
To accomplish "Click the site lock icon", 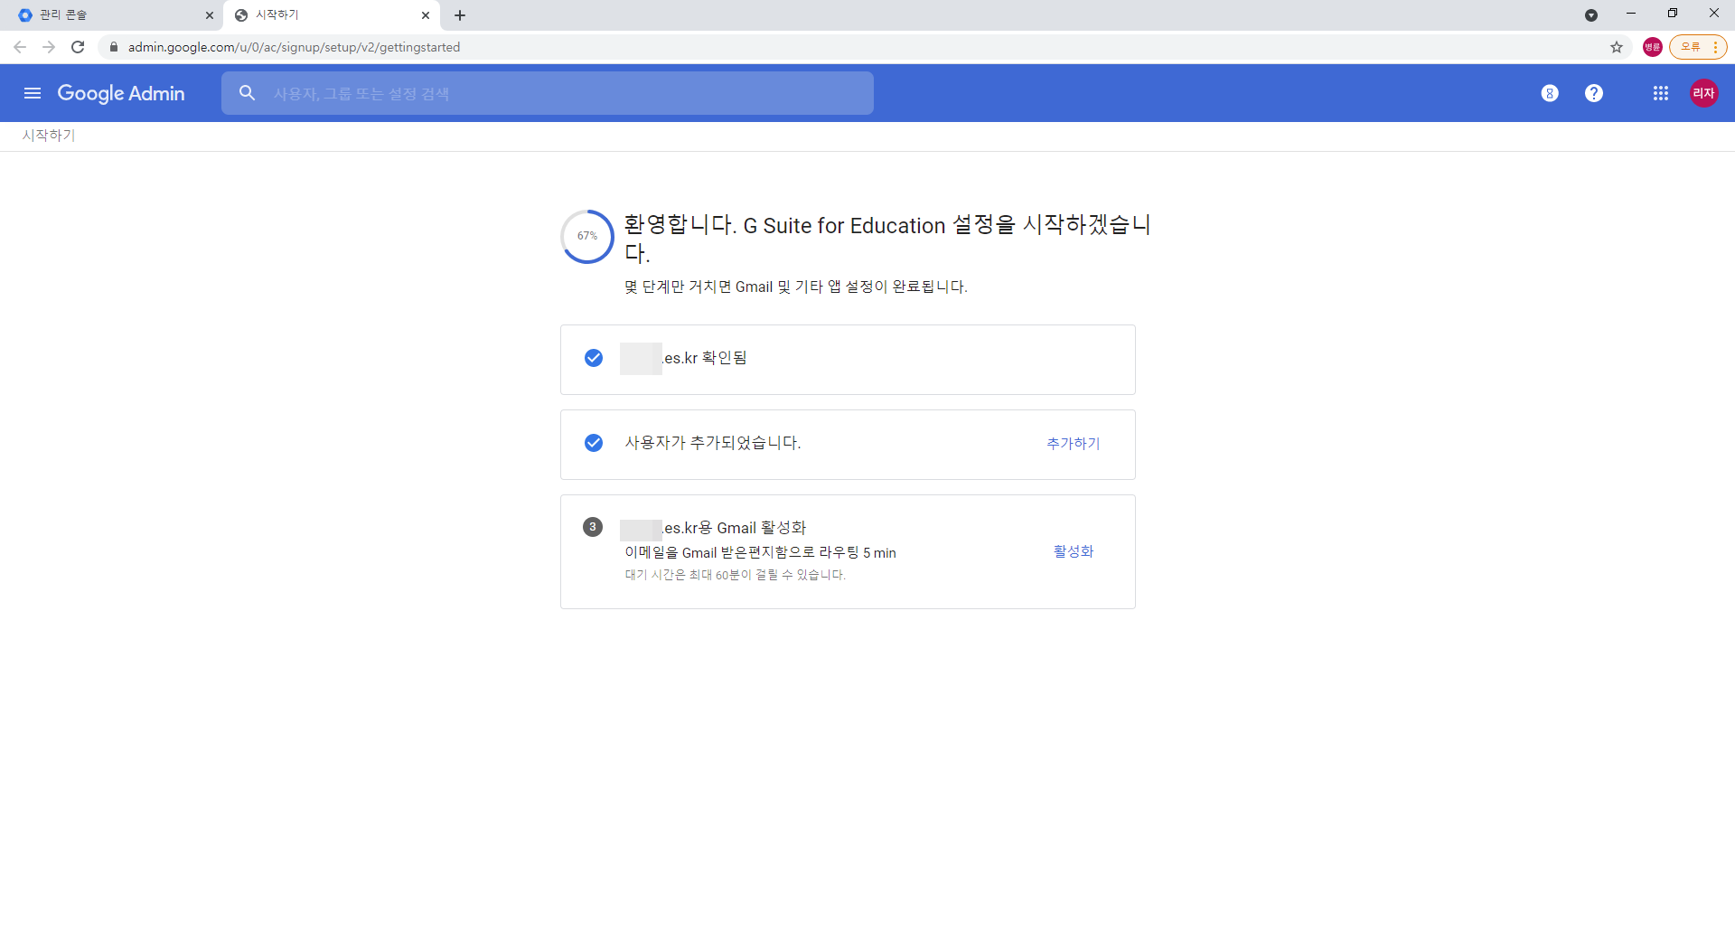I will coord(113,47).
